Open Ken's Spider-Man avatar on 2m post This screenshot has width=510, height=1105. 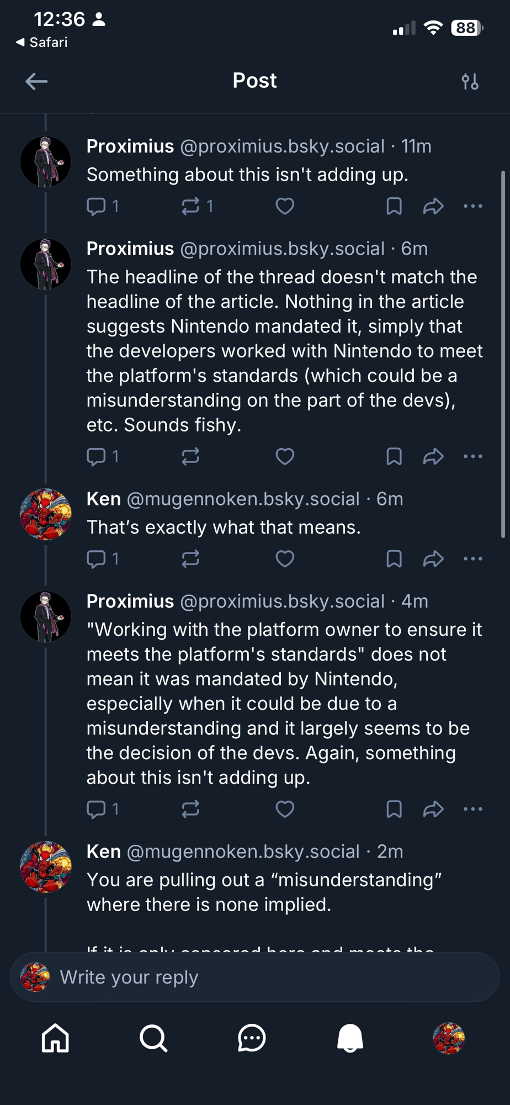[x=46, y=867]
